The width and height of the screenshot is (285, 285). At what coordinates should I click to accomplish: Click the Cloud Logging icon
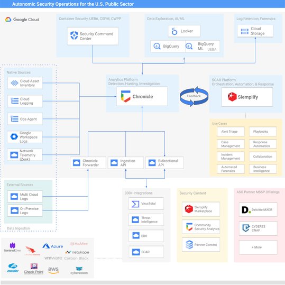pos(15,101)
